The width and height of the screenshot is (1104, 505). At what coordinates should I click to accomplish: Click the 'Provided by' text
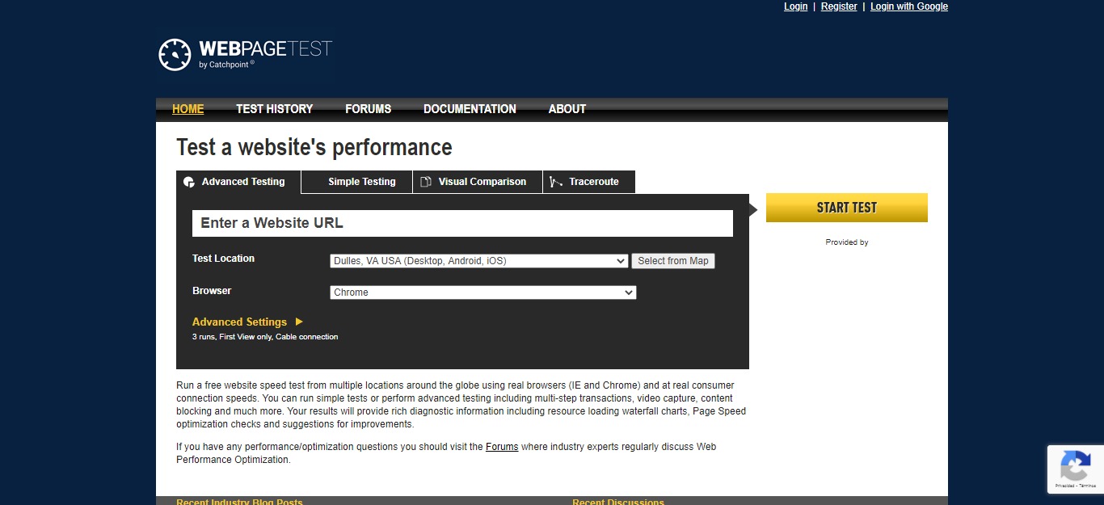[x=847, y=242]
